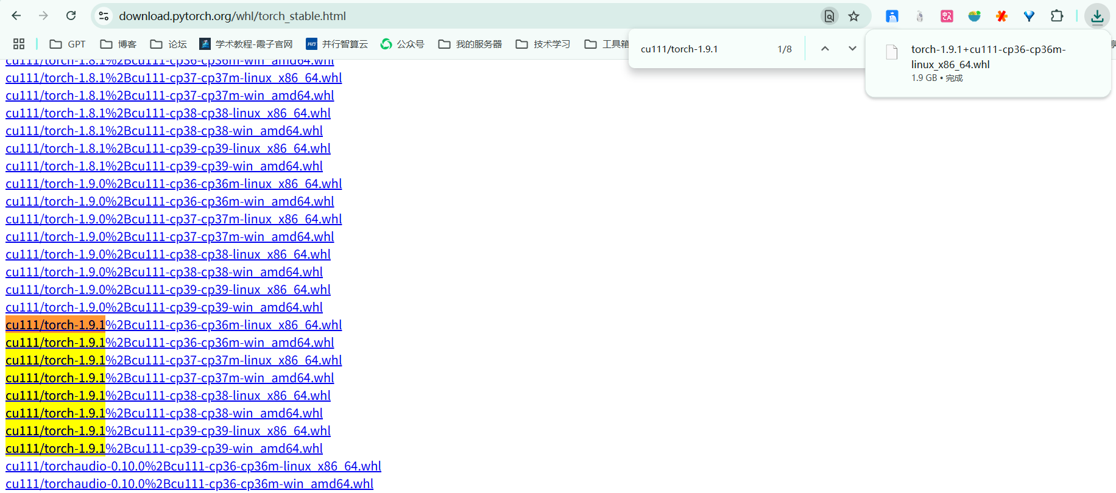1116x493 pixels.
Task: Open torch-1.8.1 cu111 cp39 win_amd64 link
Action: tap(164, 166)
